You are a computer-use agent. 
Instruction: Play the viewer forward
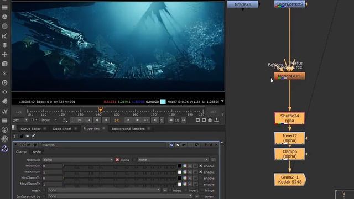pos(137,120)
